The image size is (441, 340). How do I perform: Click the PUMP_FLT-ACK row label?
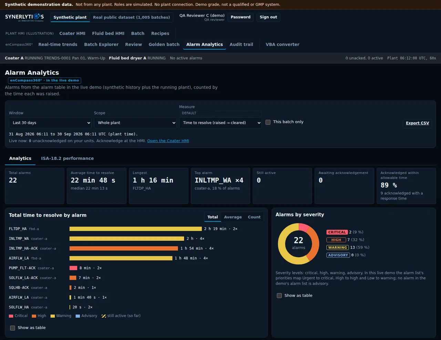31,268
